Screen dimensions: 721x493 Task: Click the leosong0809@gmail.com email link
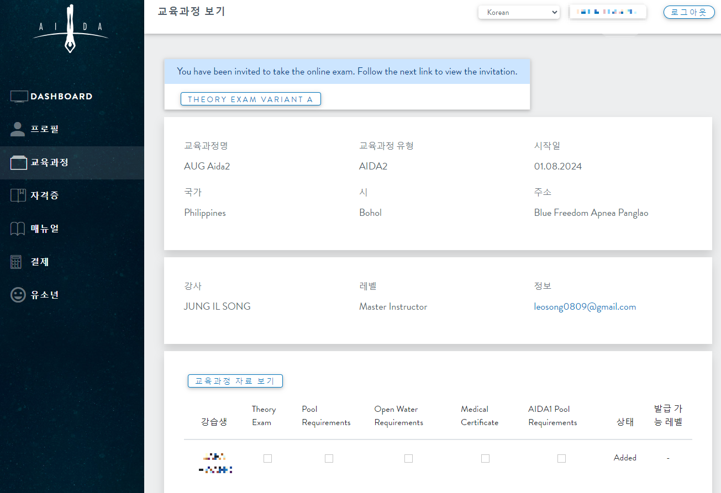point(585,307)
